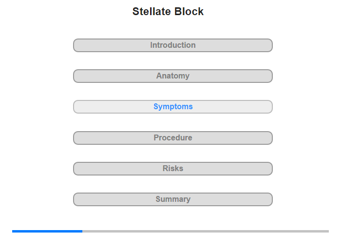
Task: Select the highlighted Symptoms menu item
Action: click(173, 107)
